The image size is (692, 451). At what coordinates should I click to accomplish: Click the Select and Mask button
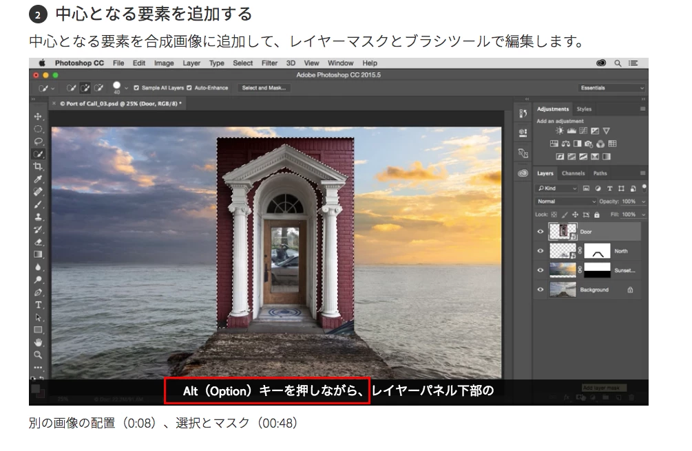[x=264, y=88]
